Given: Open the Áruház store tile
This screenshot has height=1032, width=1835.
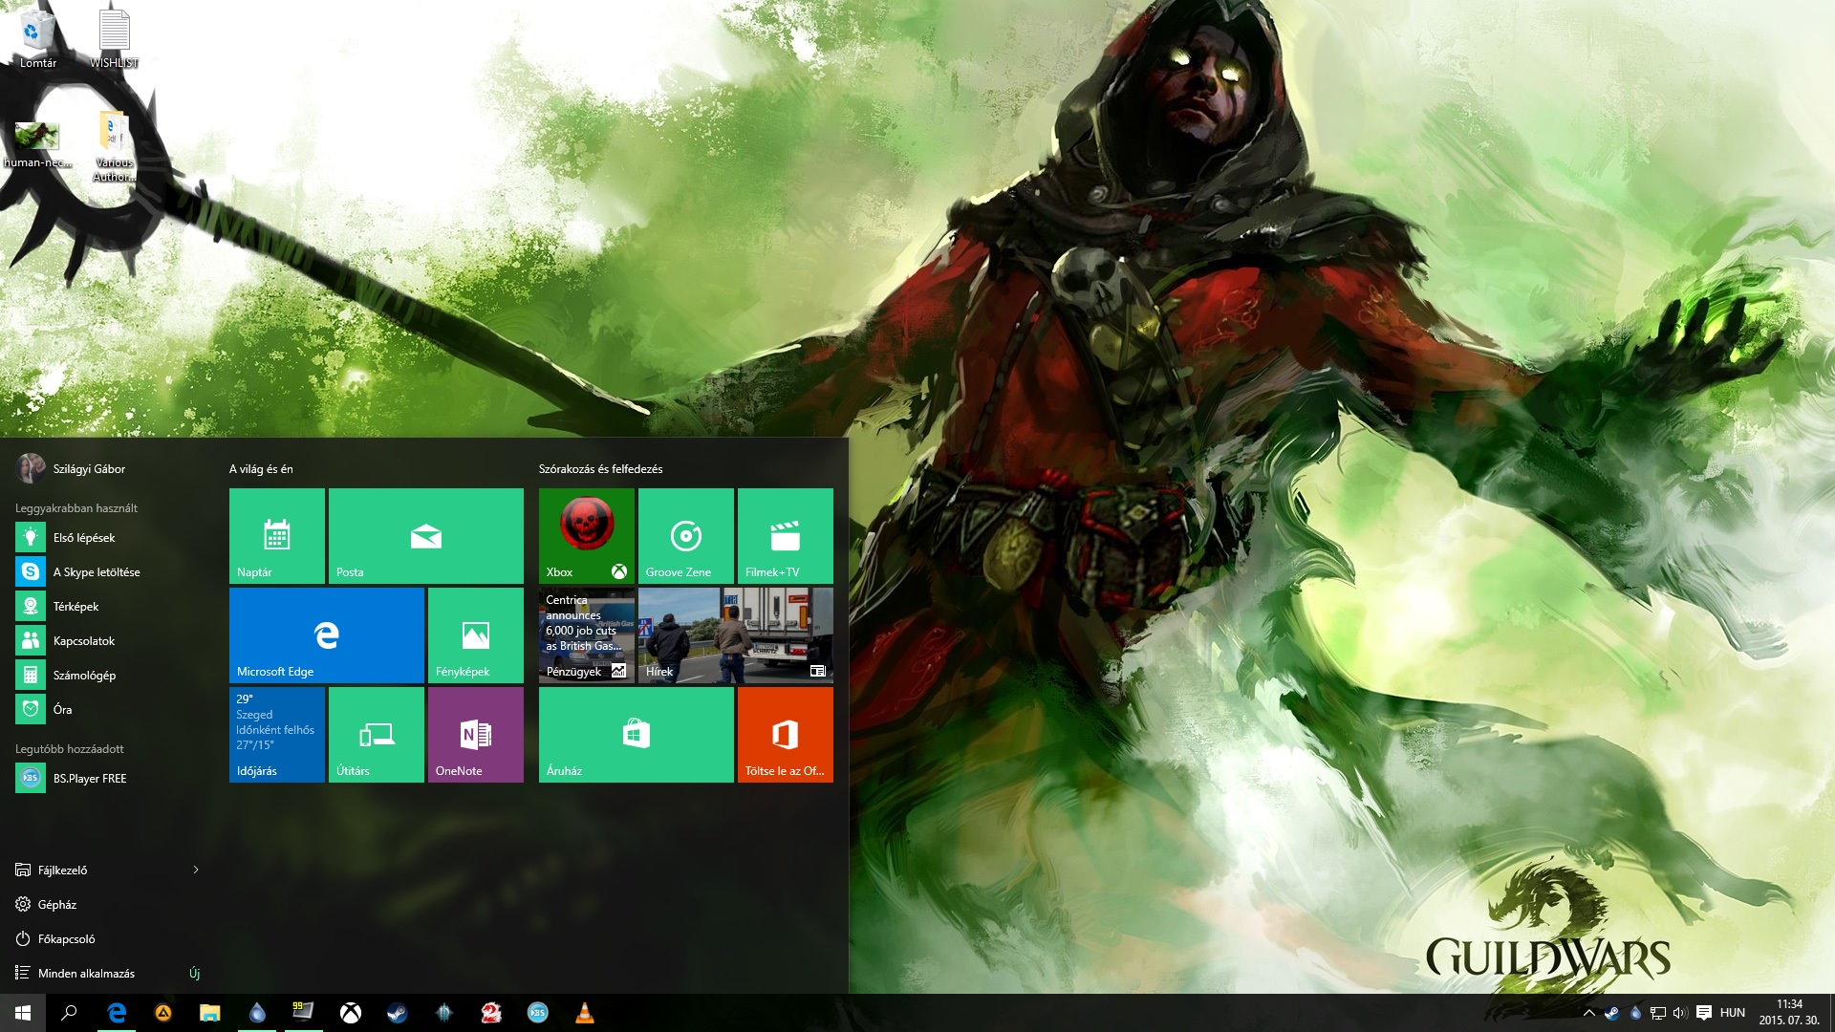Looking at the screenshot, I should (x=637, y=735).
